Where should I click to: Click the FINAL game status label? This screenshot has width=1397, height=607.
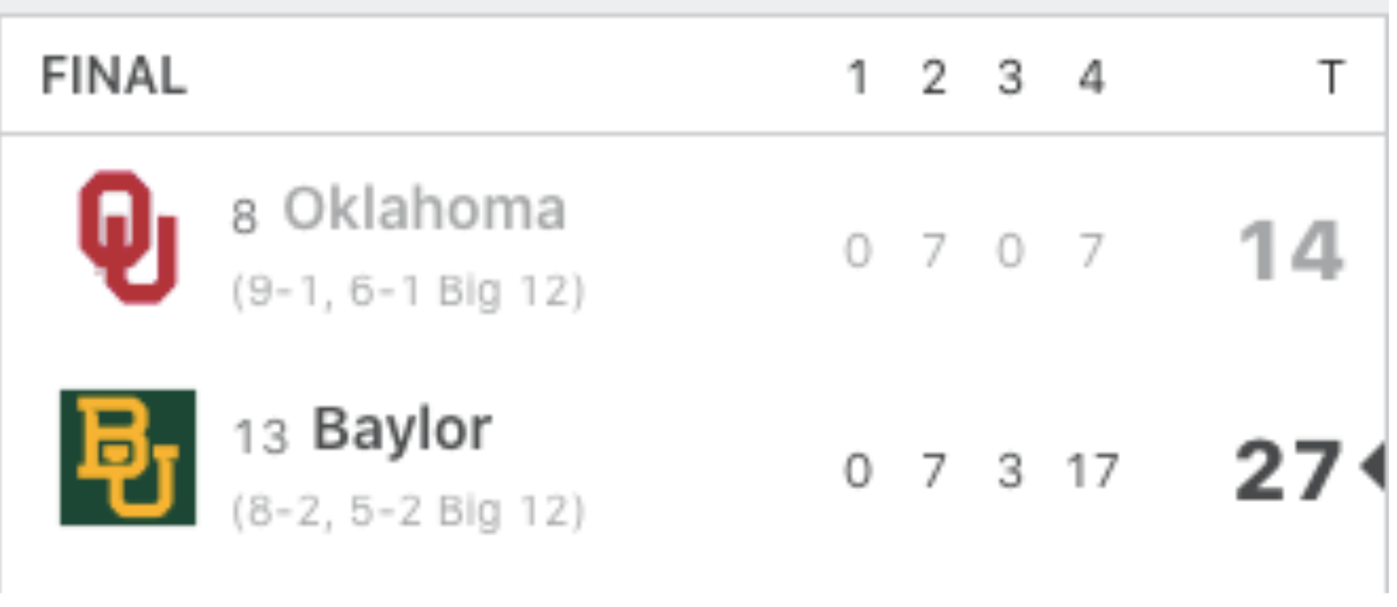114,76
